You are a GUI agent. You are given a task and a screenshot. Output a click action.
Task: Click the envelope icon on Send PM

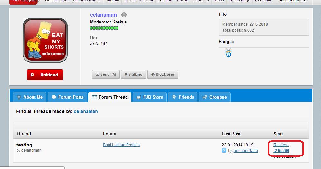pyautogui.click(x=98, y=74)
